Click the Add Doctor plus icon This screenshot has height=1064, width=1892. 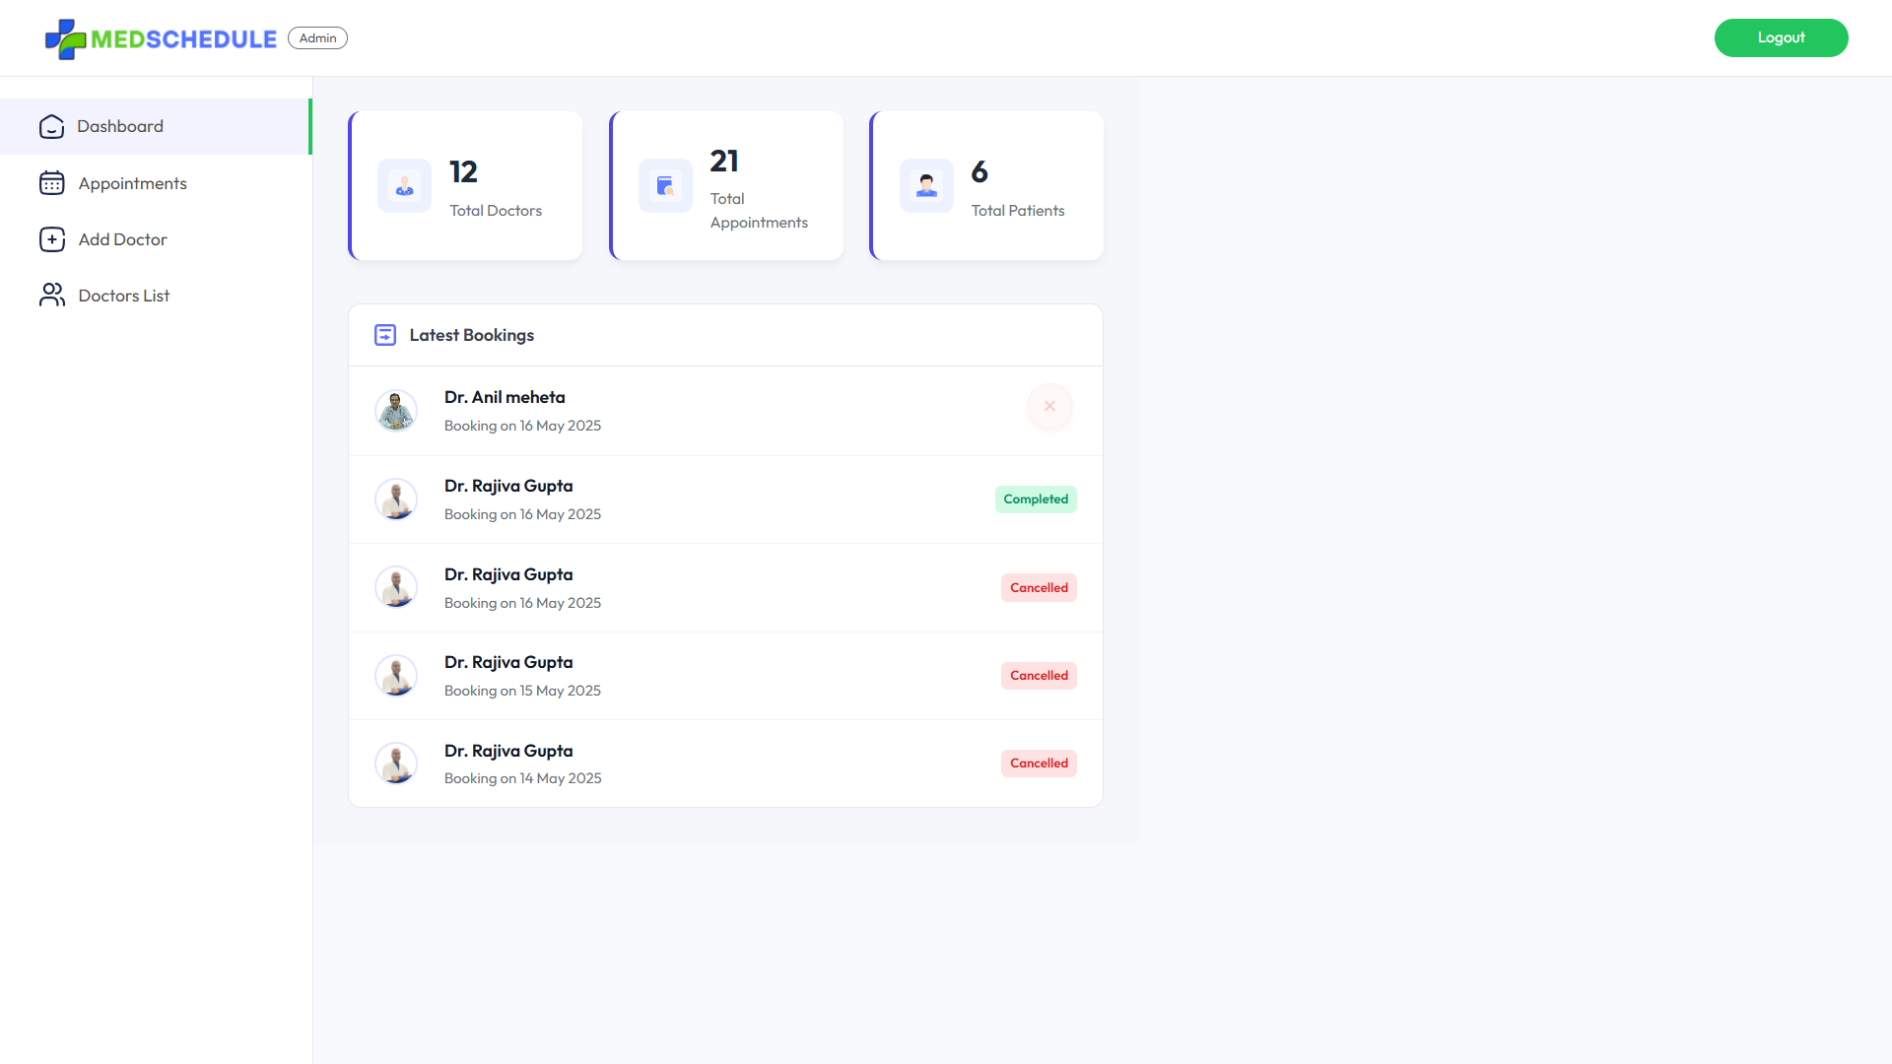point(51,239)
